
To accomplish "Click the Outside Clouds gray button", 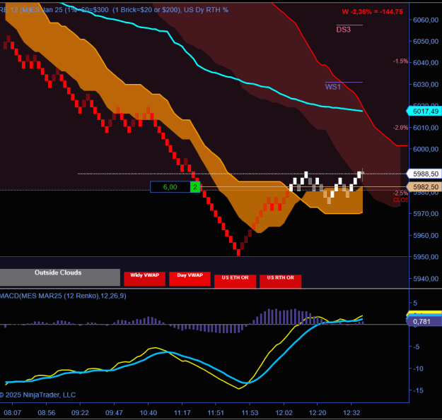I will coord(60,277).
